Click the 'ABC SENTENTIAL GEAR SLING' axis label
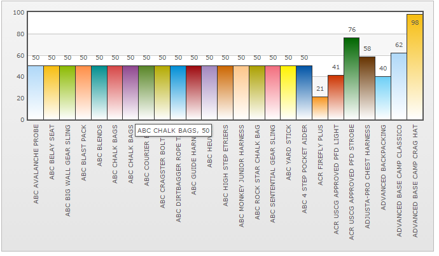This screenshot has width=439, height=256. tap(273, 174)
